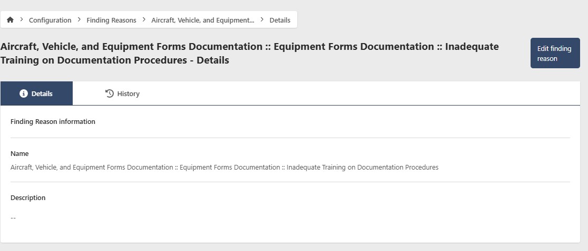Click the chevron right after the home icon

click(22, 19)
